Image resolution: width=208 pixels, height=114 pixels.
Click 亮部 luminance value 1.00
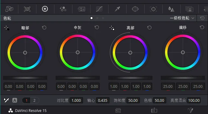114,86
